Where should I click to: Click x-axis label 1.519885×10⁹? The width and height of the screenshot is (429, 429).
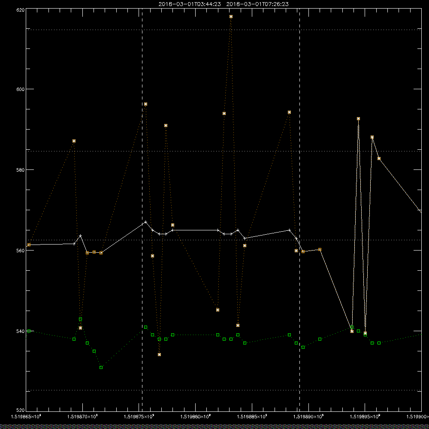[x=252, y=417]
